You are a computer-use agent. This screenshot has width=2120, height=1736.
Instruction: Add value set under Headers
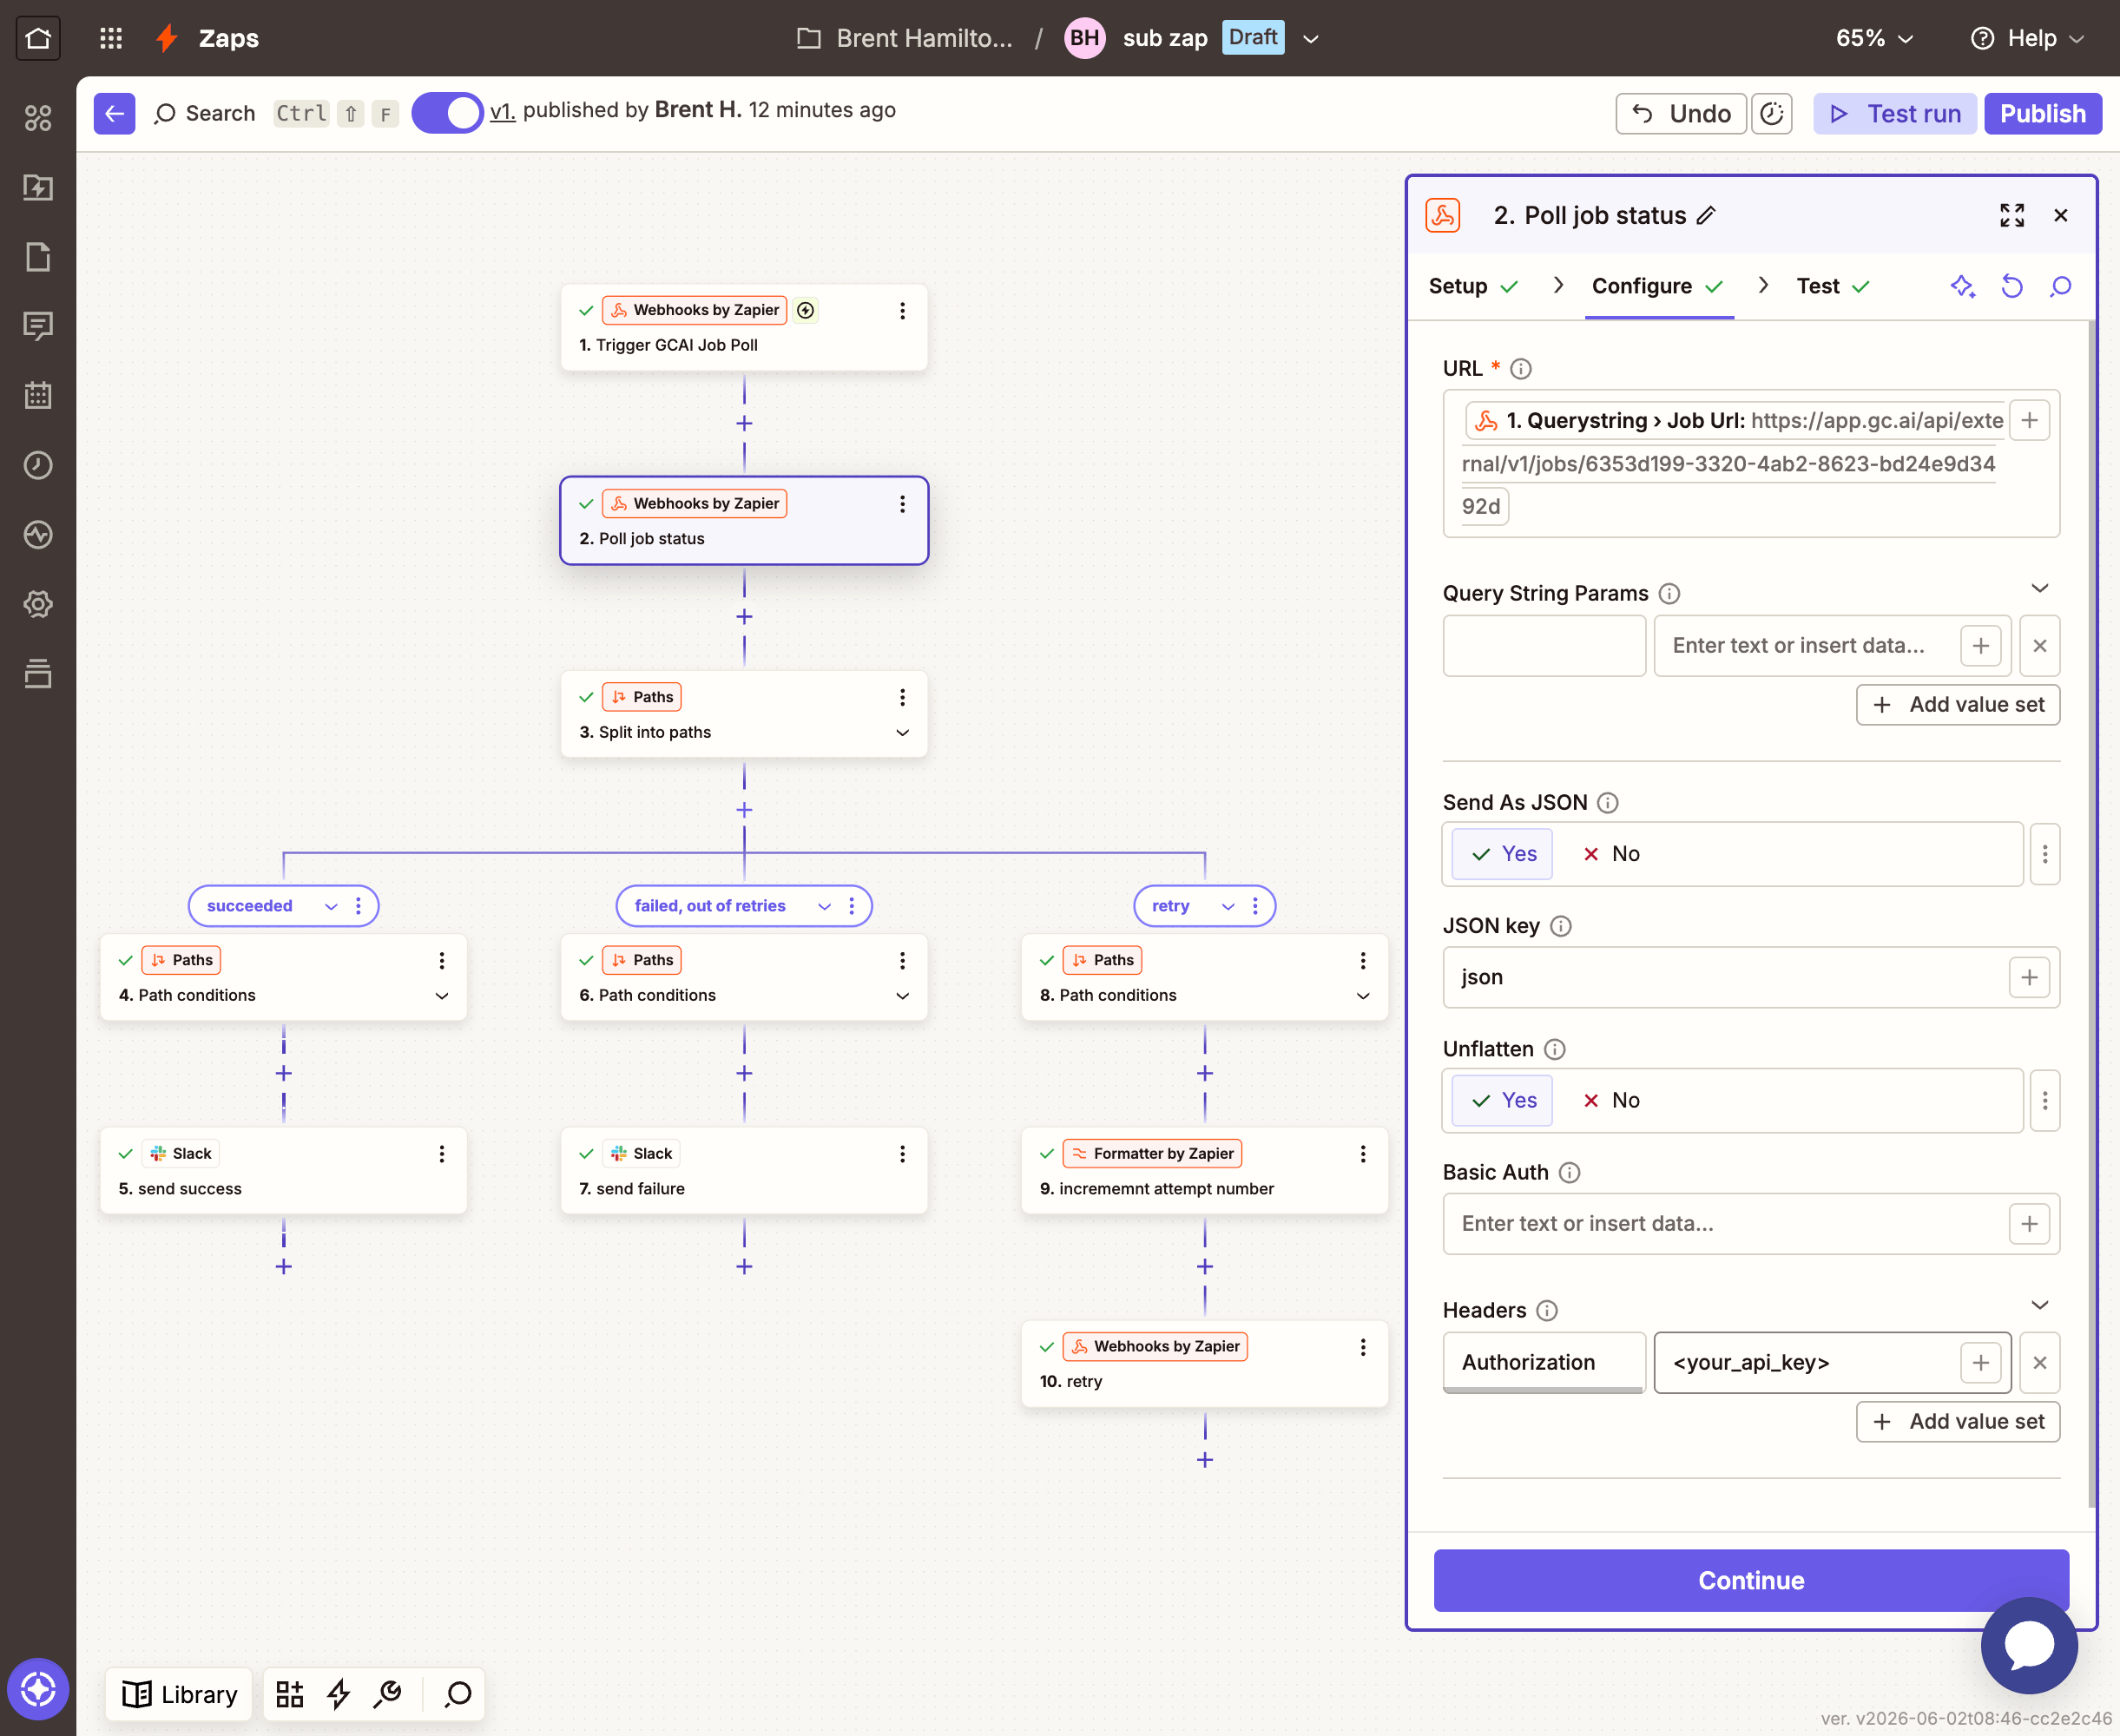(1957, 1421)
